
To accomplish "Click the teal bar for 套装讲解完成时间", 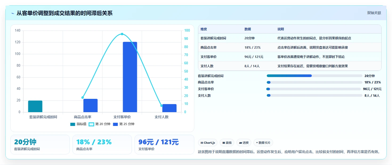I will coord(35,106).
